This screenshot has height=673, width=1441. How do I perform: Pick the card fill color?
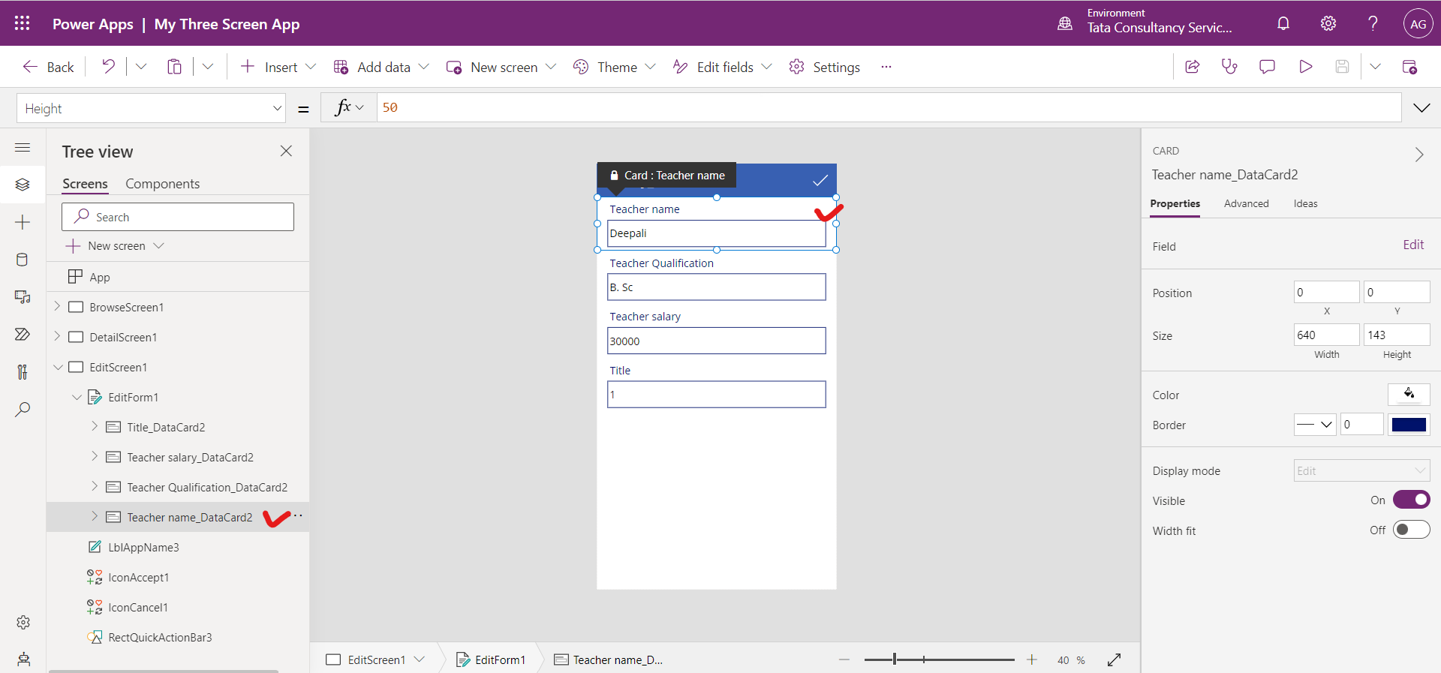click(1409, 394)
